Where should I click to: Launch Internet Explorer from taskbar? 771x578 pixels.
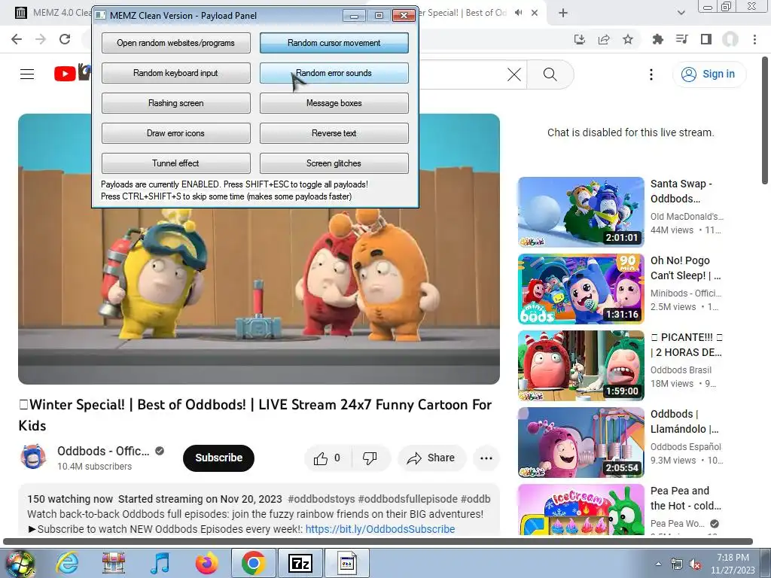pos(67,563)
